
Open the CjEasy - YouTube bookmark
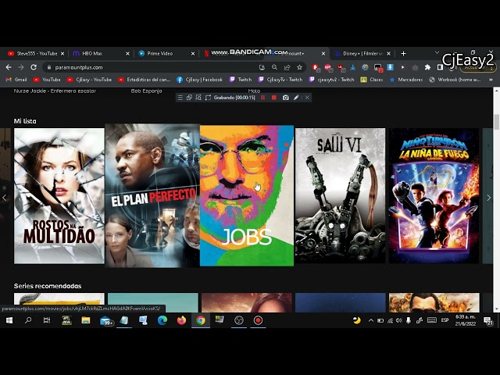89,80
